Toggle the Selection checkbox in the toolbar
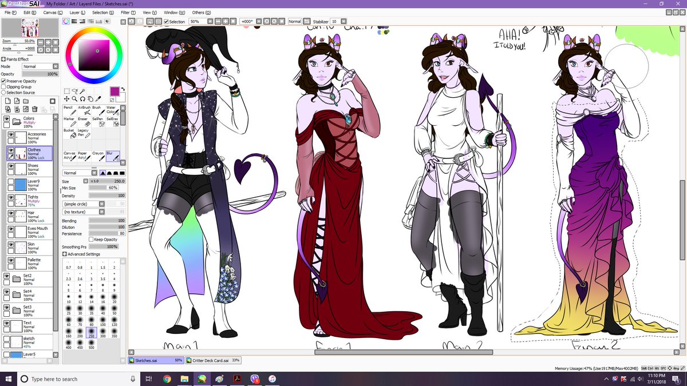 [x=166, y=22]
